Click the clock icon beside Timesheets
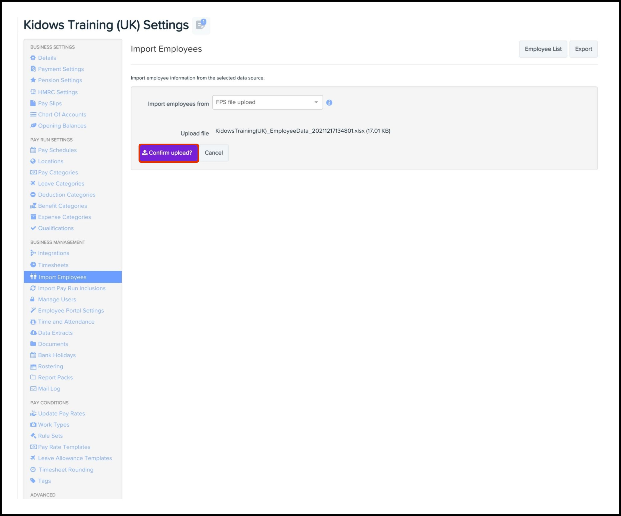Image resolution: width=621 pixels, height=516 pixels. click(33, 265)
